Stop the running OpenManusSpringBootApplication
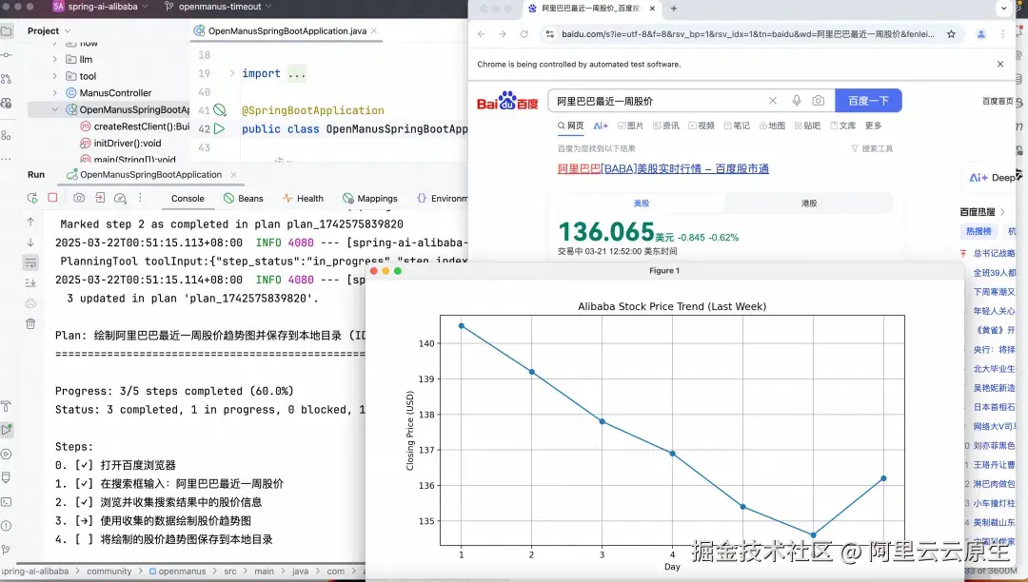The image size is (1028, 582). point(53,198)
